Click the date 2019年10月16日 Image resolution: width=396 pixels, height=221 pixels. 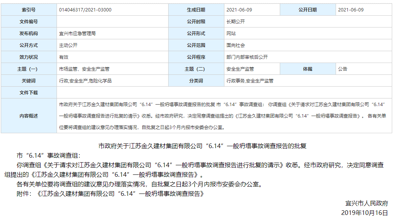[x=364, y=213]
